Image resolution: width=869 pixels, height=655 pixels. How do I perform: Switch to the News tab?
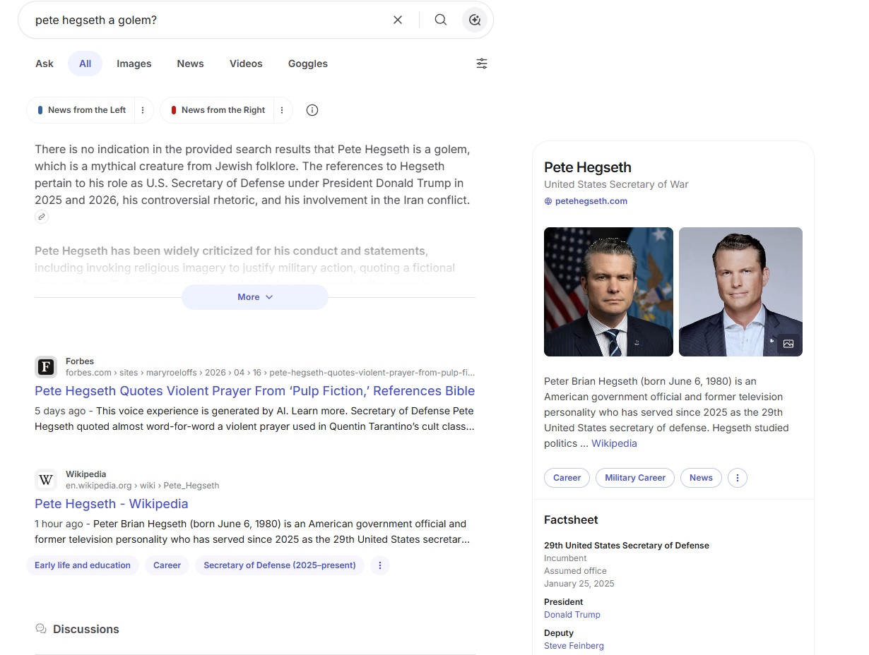[x=190, y=64]
